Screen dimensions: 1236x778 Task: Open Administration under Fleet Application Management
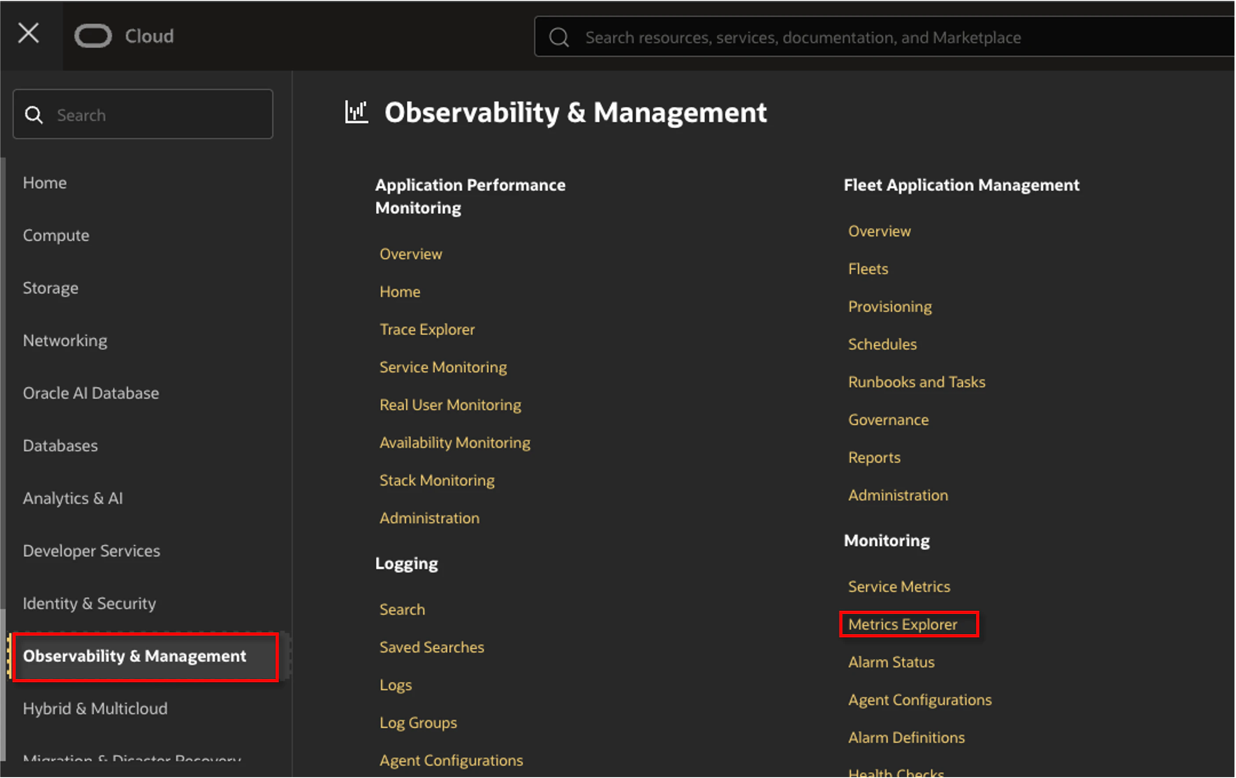tap(898, 495)
